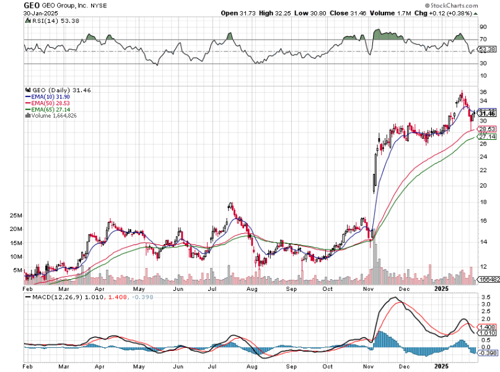The width and height of the screenshot is (500, 372).
Task: Click the red 1.408 value in the MACD legend
Action: [x=117, y=297]
